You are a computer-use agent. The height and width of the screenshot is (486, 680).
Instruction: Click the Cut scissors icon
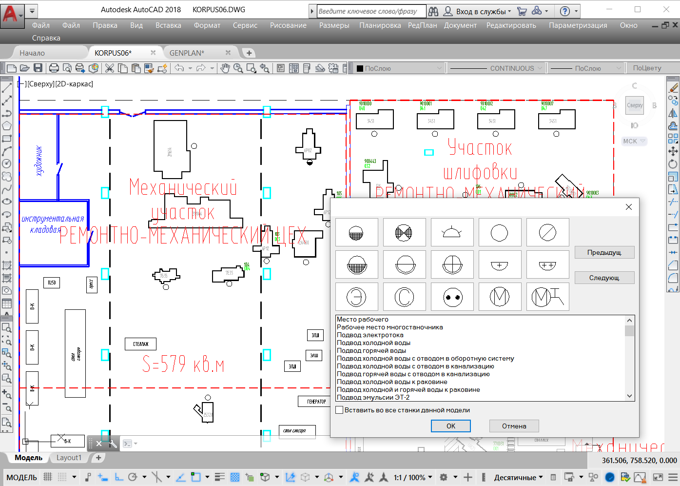(110, 68)
